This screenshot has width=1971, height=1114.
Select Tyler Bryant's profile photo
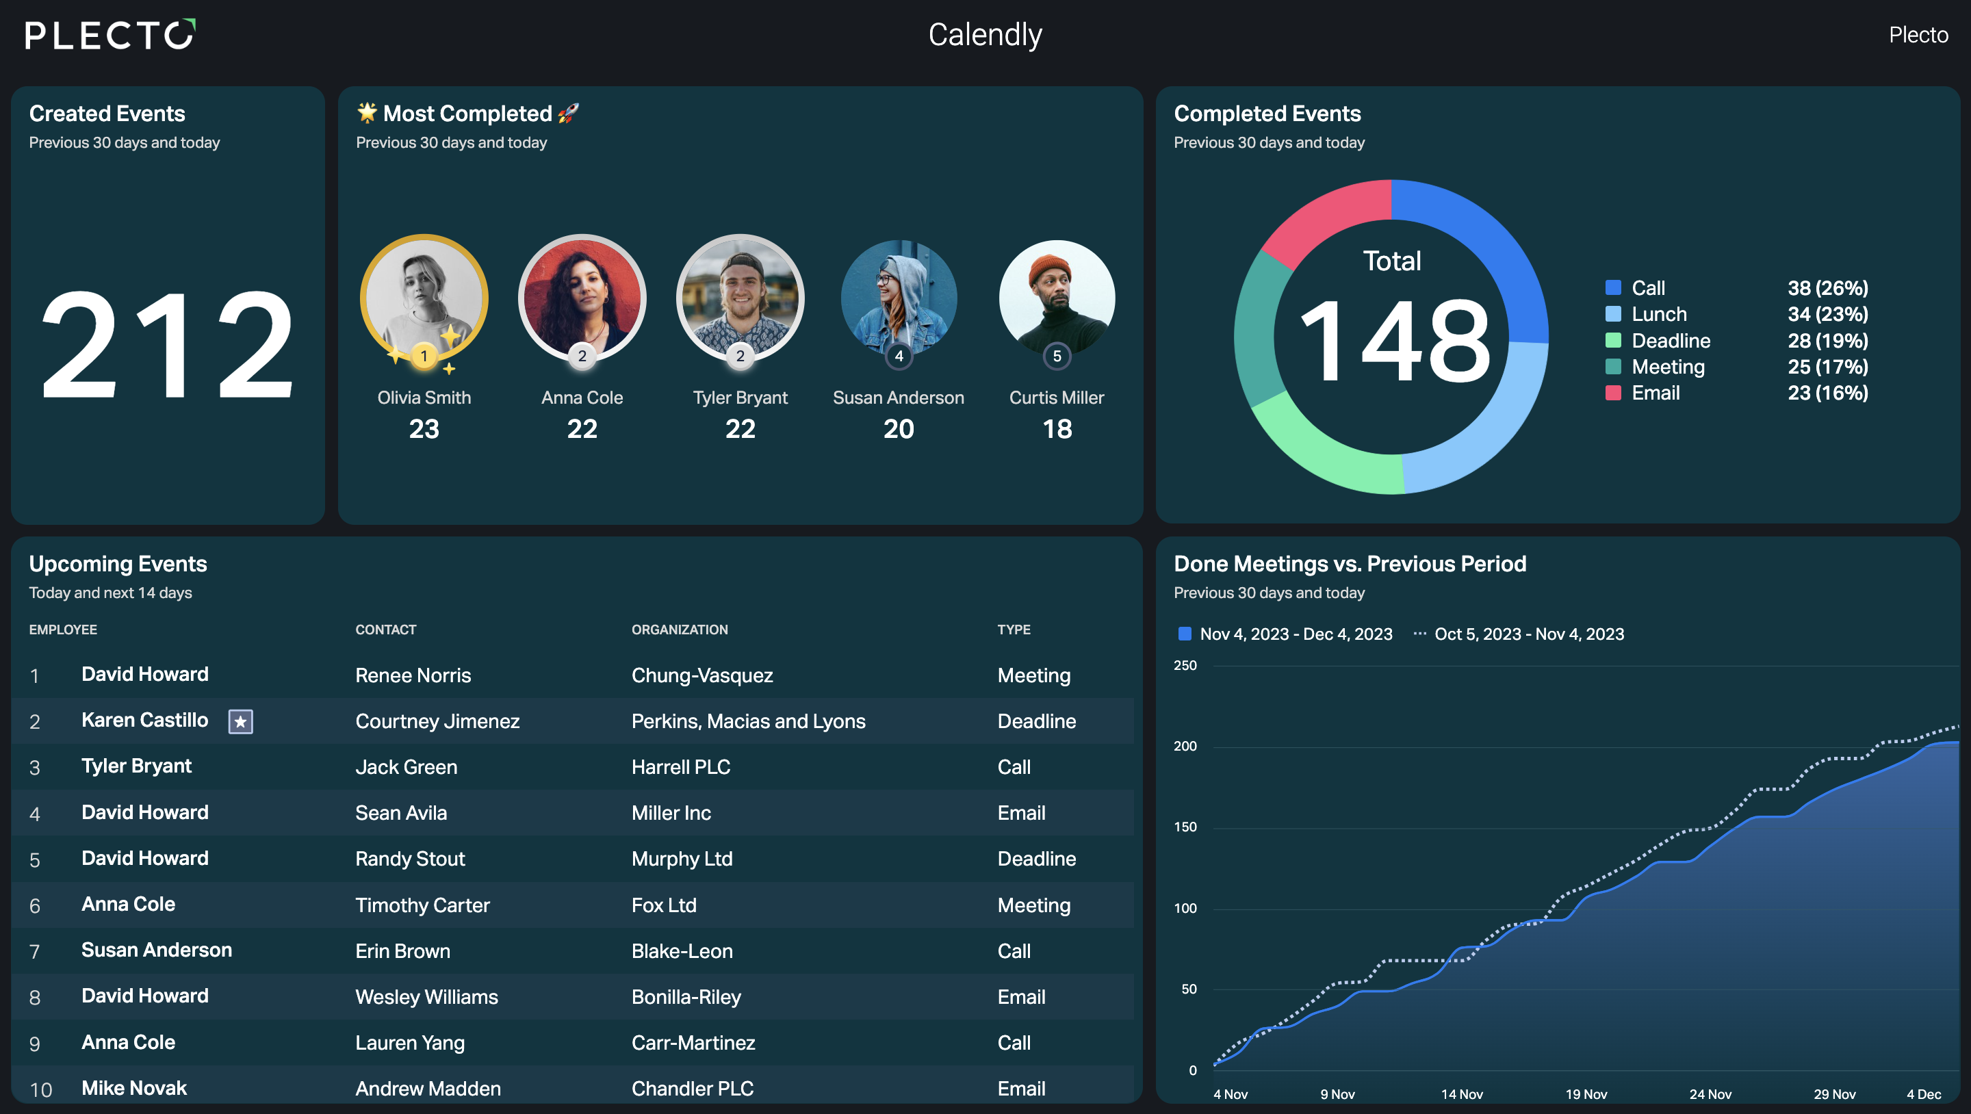[740, 298]
